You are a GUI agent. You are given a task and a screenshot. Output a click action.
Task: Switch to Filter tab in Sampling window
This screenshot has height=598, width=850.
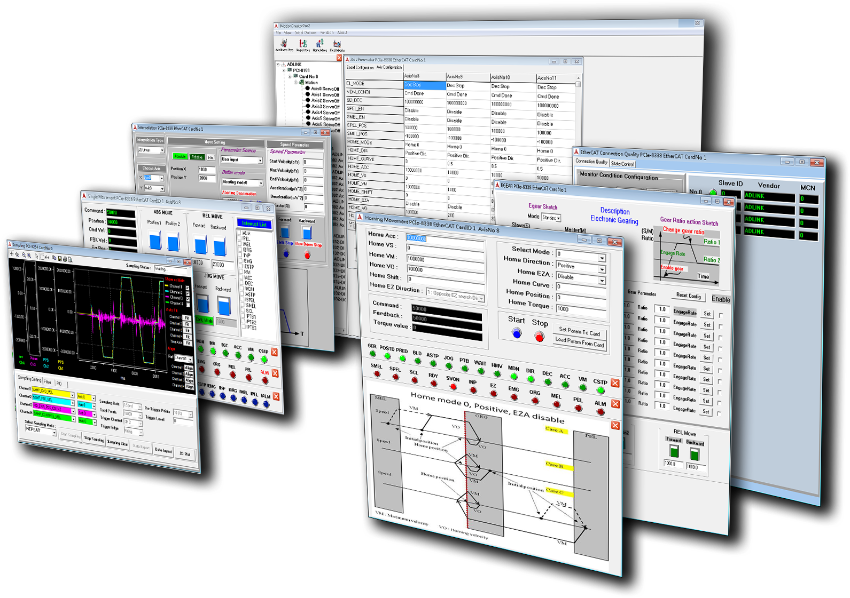click(48, 381)
